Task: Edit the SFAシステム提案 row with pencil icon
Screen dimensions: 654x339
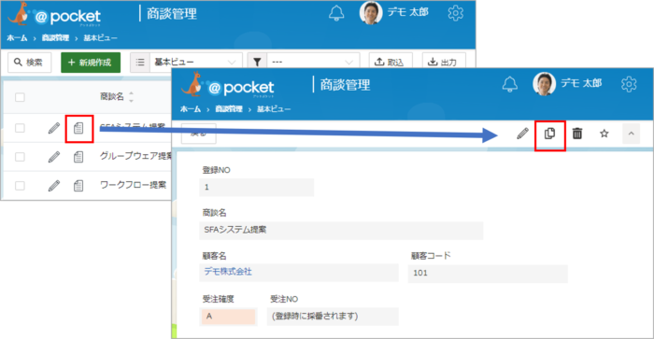Action: pos(54,128)
